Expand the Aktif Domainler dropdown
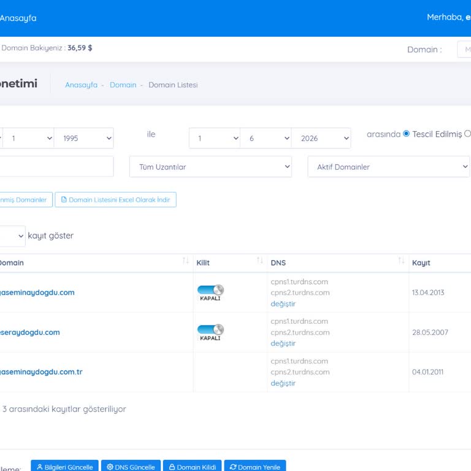 point(388,167)
